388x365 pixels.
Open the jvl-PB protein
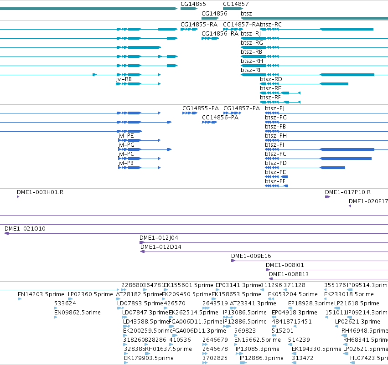140,168
